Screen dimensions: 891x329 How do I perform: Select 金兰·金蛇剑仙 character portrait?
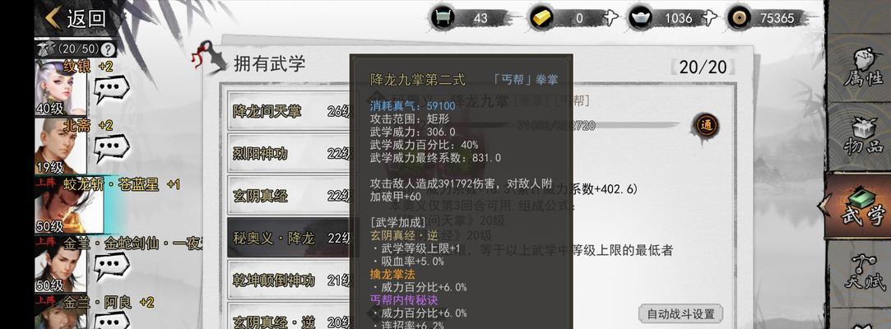(x=61, y=264)
